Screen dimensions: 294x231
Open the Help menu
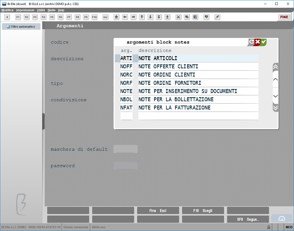61,10
